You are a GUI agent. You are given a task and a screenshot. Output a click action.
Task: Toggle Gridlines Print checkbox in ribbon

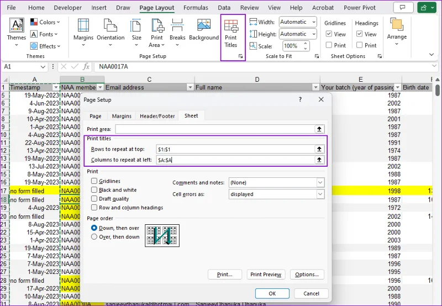329,45
